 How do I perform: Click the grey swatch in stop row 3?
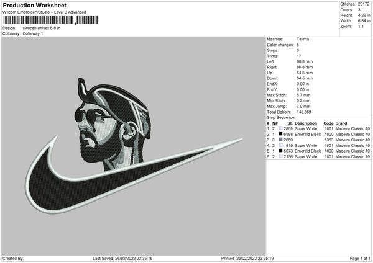[x=280, y=140]
